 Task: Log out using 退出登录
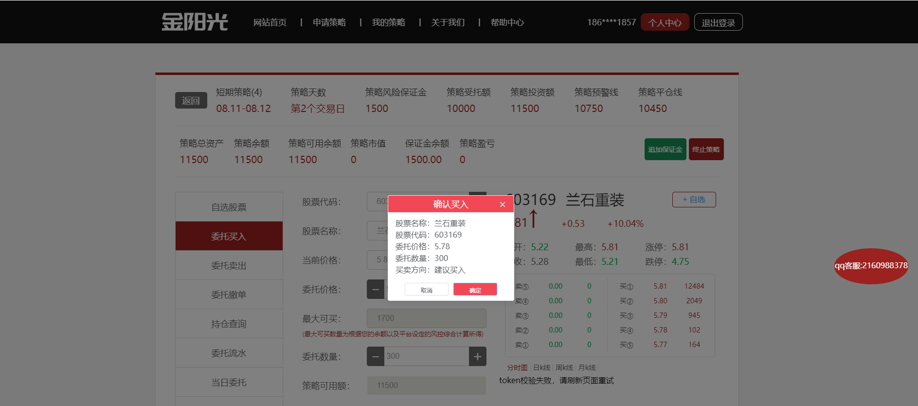[718, 22]
